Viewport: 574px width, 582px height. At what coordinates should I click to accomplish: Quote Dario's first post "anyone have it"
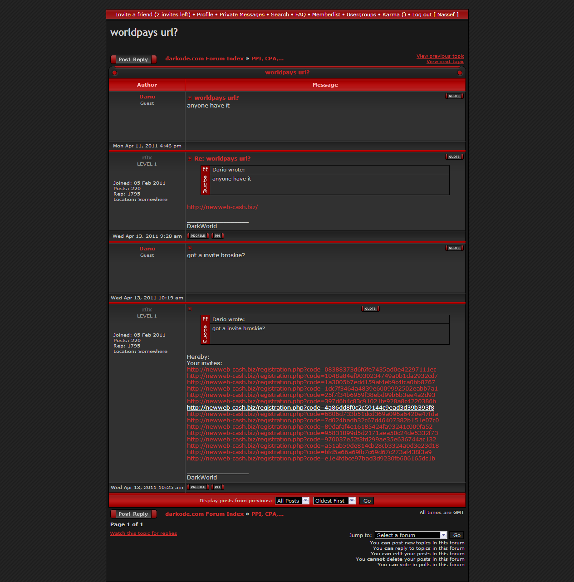pos(454,96)
